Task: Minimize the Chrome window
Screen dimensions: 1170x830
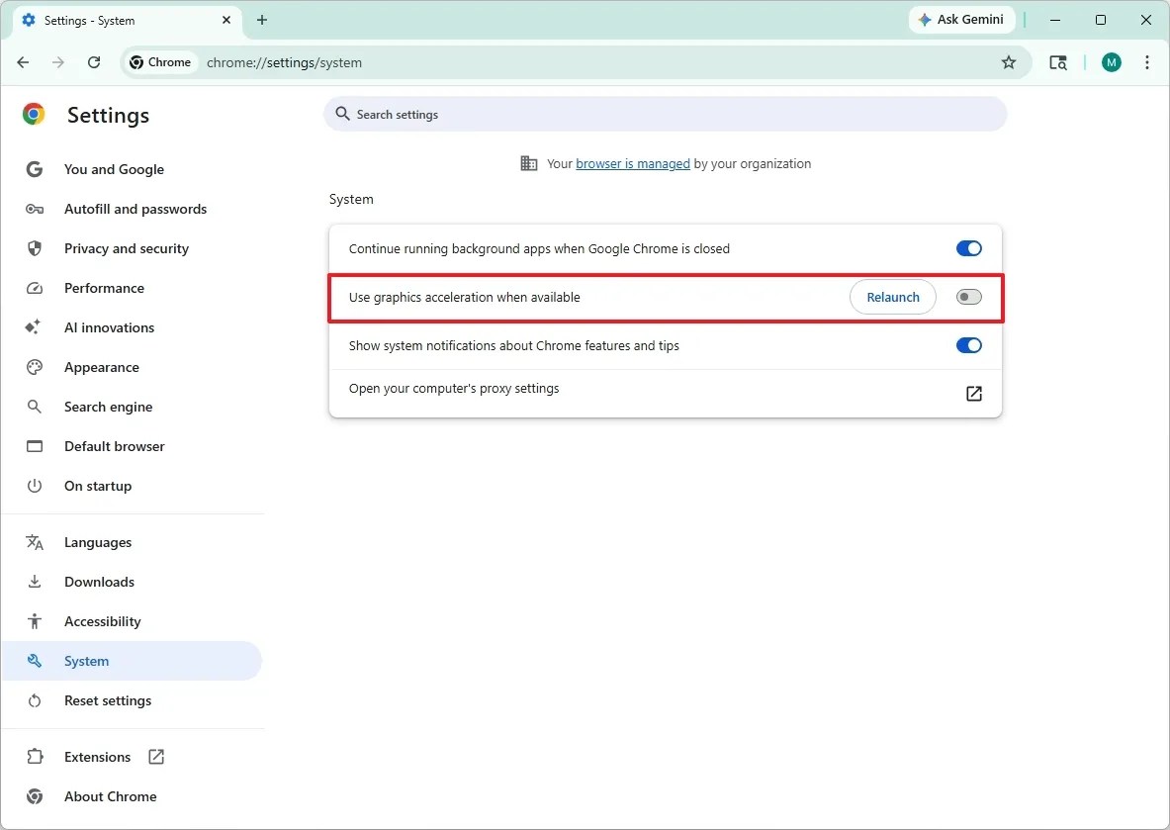Action: [1055, 20]
